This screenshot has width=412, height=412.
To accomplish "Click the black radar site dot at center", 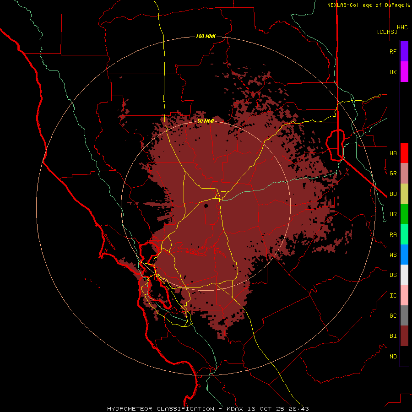I will click(206, 206).
